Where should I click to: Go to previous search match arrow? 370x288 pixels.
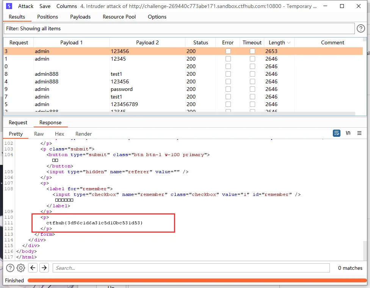point(33,268)
